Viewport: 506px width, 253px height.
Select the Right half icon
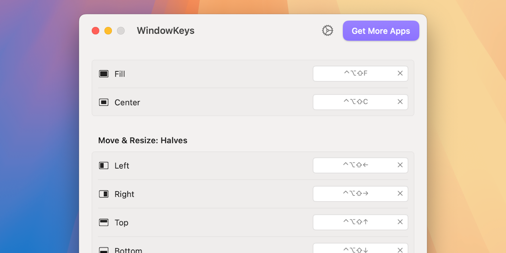coord(104,194)
